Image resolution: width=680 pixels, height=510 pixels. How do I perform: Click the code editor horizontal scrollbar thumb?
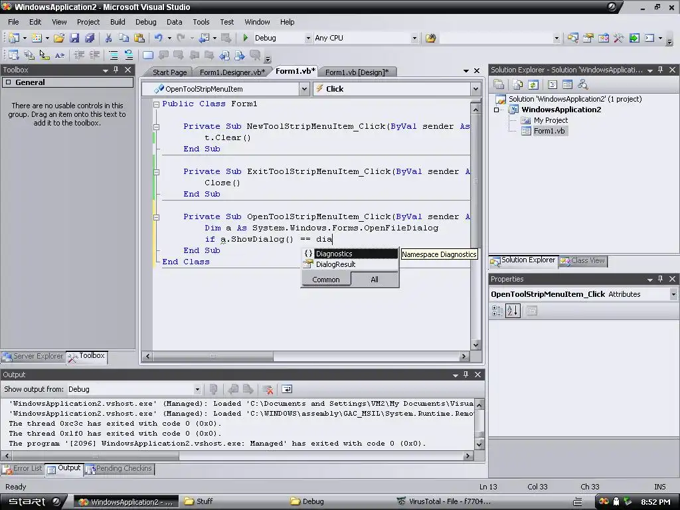(212, 357)
